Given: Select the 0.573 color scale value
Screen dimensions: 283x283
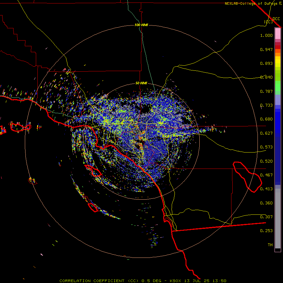Looking at the screenshot, I should coord(266,147).
